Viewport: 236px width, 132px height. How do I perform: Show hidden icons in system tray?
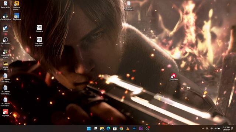[203, 129]
